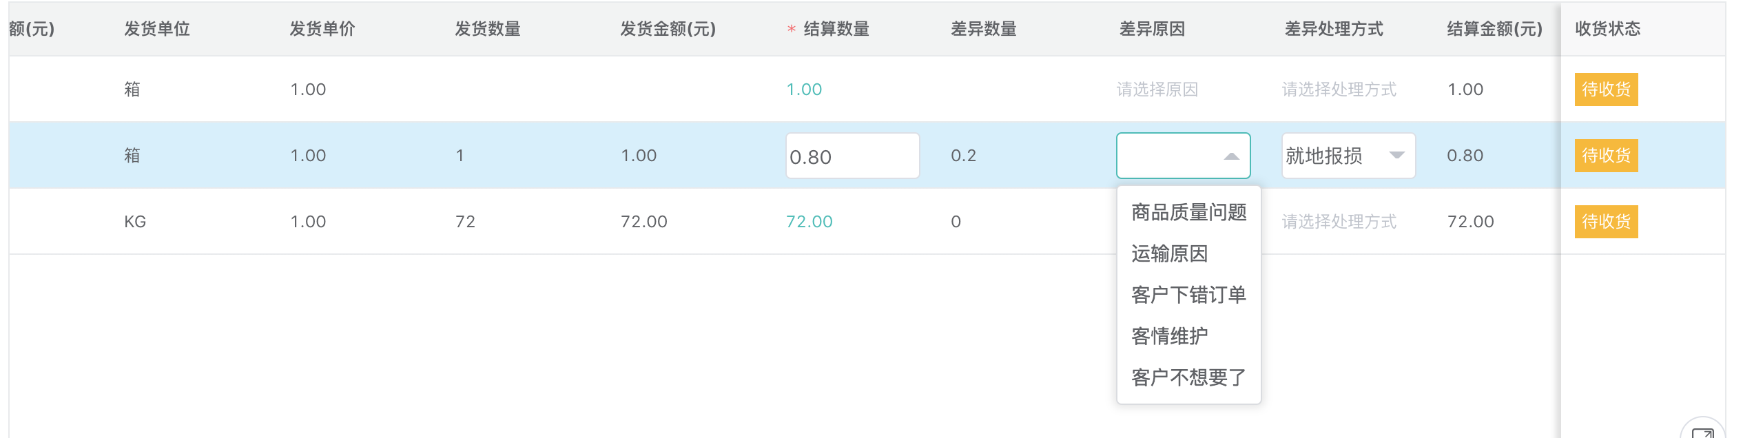Screen dimensions: 1743x438
Task: Select 客户不想要了 at the bottom of the list
Action: (1188, 377)
